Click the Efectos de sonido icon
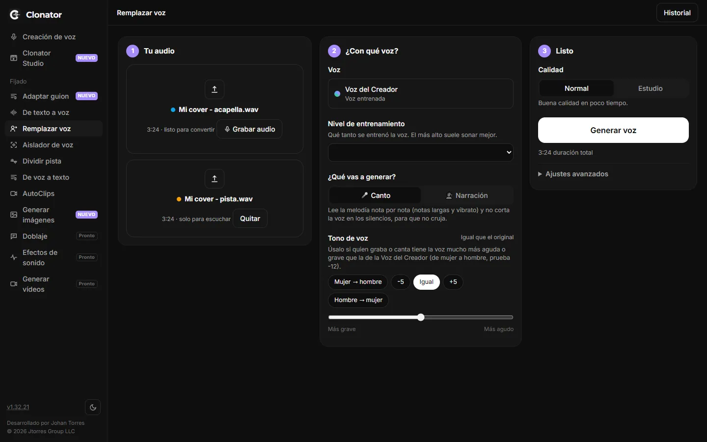The width and height of the screenshot is (707, 442). click(14, 257)
